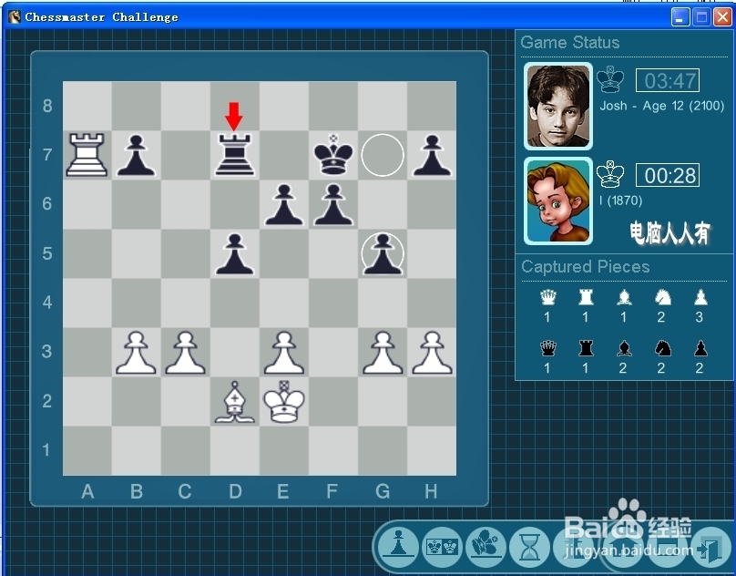Screen dimensions: 736x576
Task: Click the 'Game Status' heading
Action: tap(570, 43)
